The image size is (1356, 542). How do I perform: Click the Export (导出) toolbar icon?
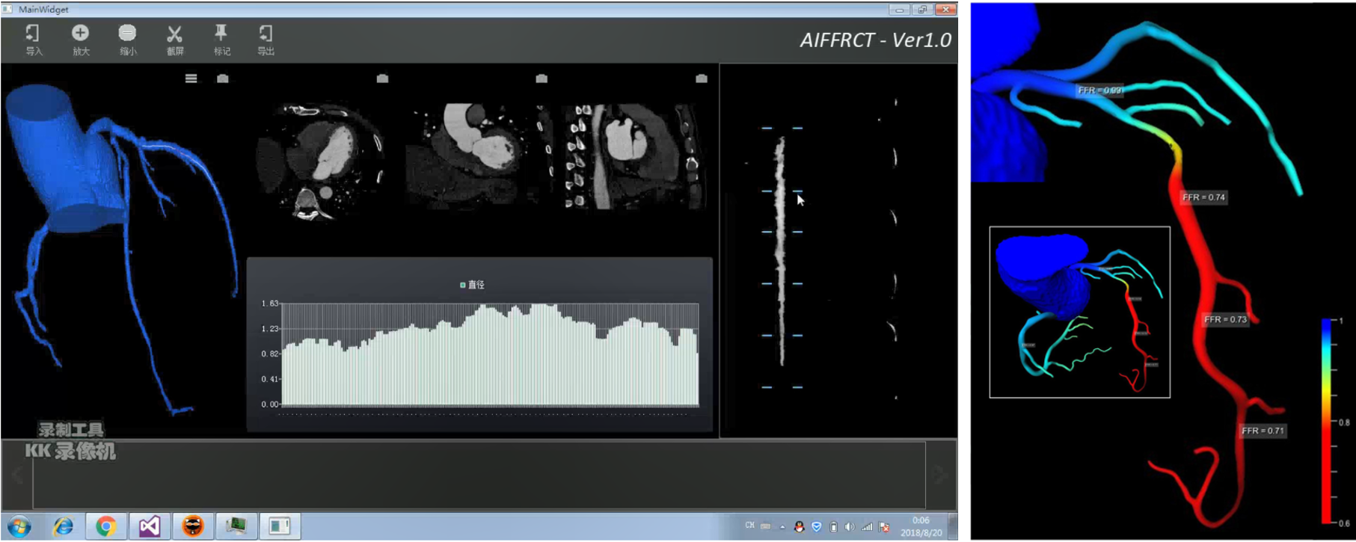(266, 40)
